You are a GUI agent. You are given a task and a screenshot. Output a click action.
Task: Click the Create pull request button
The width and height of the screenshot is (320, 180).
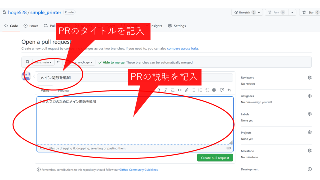215,158
